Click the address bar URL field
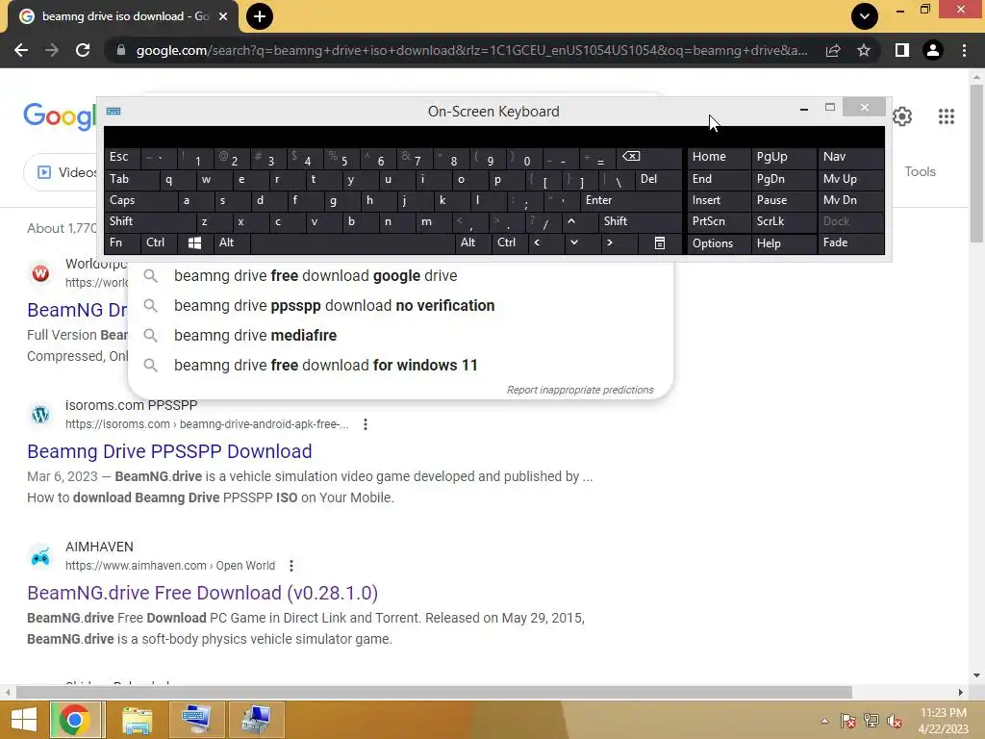Screen dimensions: 985x739 (x=471, y=50)
